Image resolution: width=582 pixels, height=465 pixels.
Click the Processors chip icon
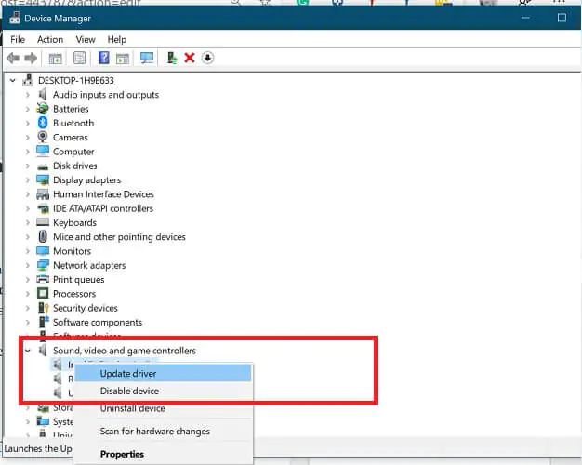(43, 293)
